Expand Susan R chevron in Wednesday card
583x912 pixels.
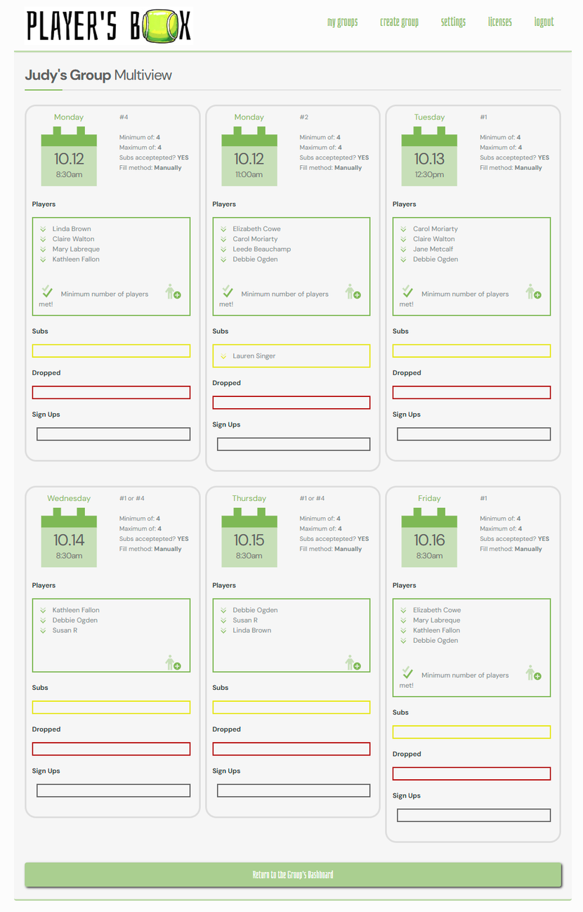[x=44, y=631]
